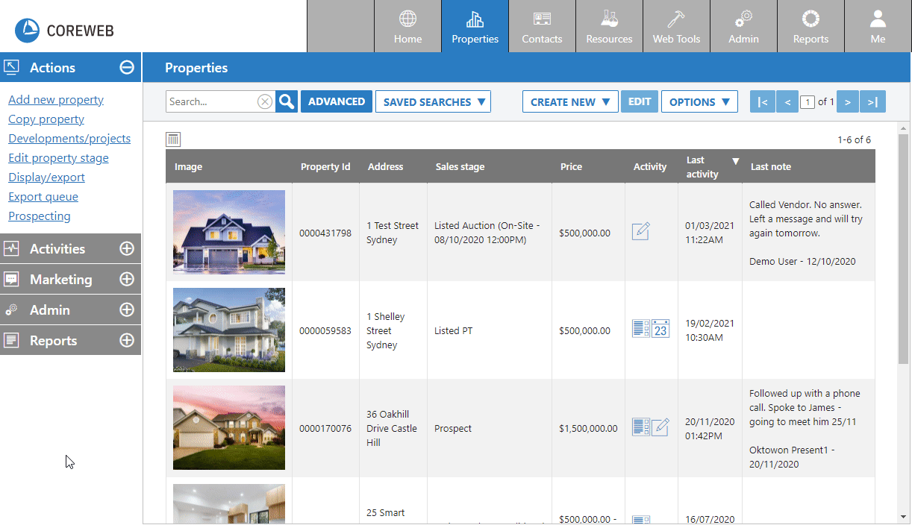
Task: Click the 1 Test Street house thumbnail
Action: 229,232
